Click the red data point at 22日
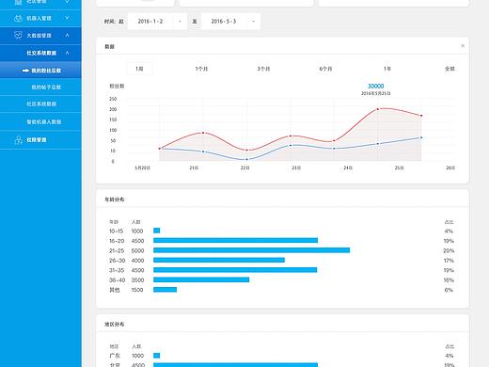Image resolution: width=489 pixels, height=367 pixels. [246, 151]
